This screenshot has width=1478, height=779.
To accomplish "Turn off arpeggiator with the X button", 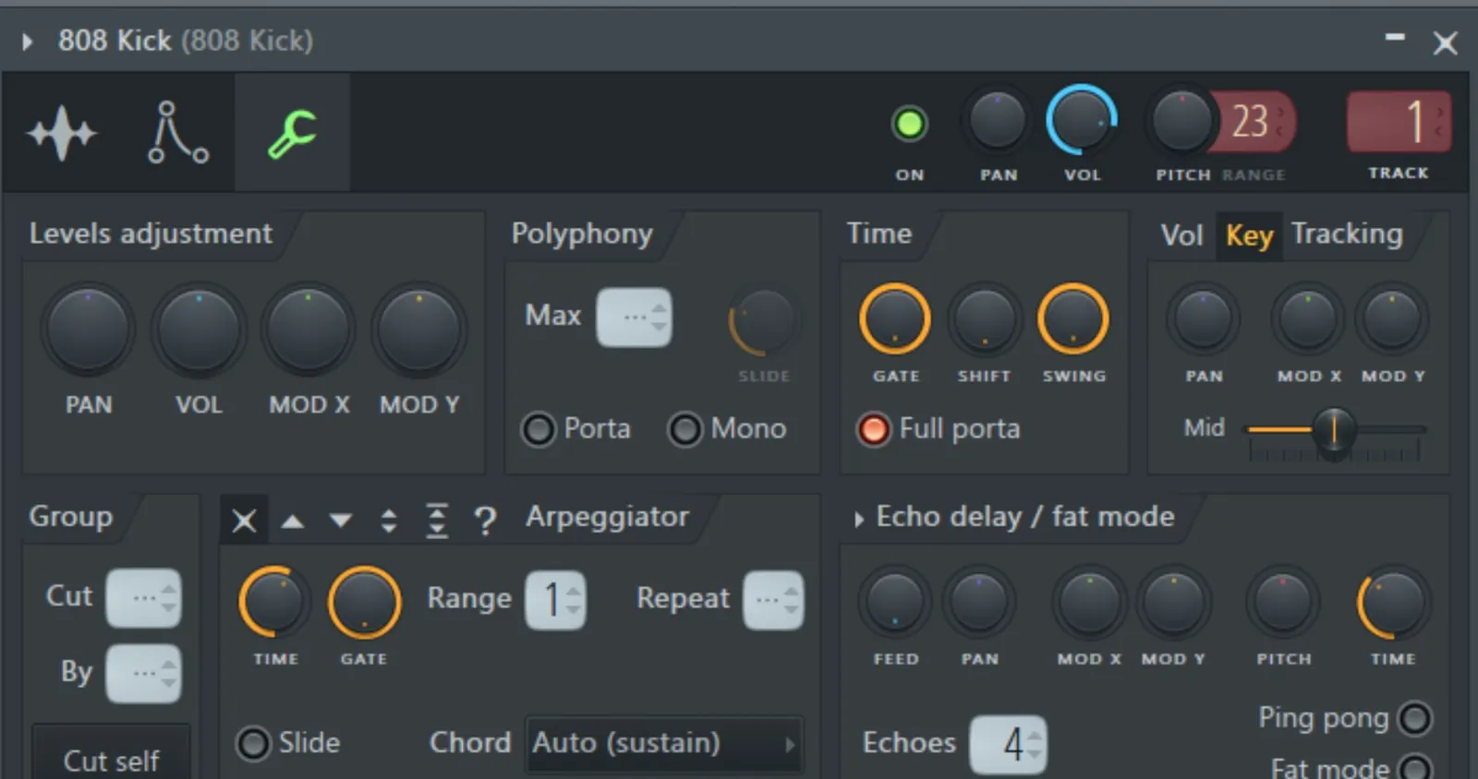I will pyautogui.click(x=244, y=521).
